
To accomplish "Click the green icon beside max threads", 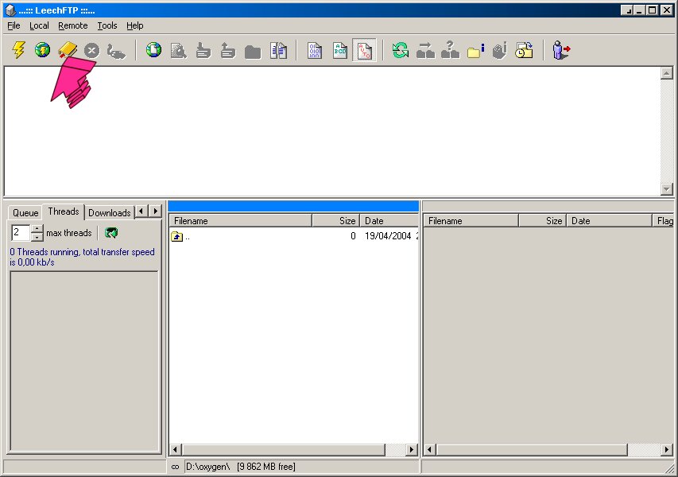I will [111, 233].
